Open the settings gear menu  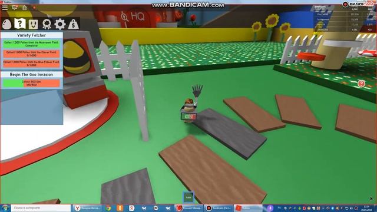(x=60, y=24)
